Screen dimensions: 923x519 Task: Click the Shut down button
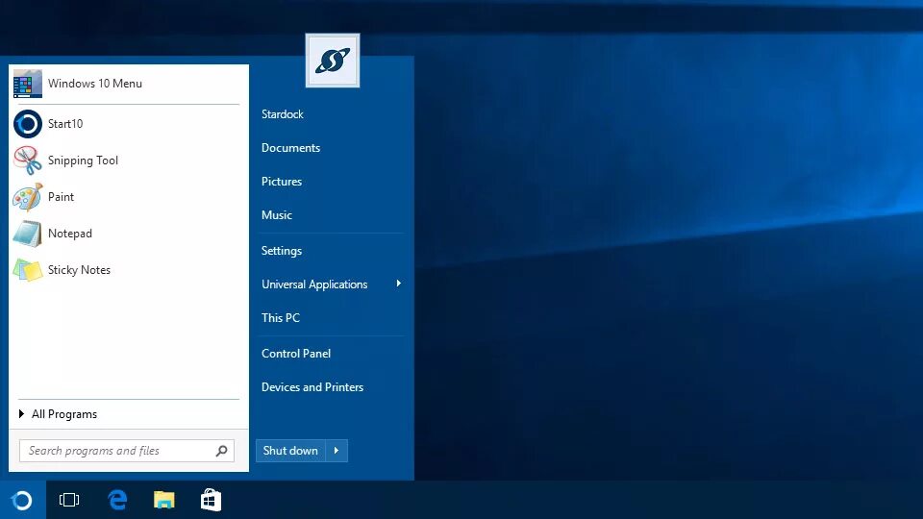coord(290,451)
